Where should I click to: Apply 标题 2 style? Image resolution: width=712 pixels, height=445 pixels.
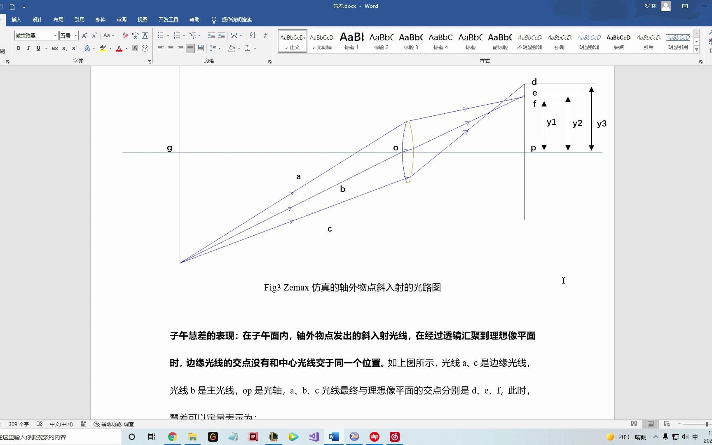pyautogui.click(x=381, y=41)
